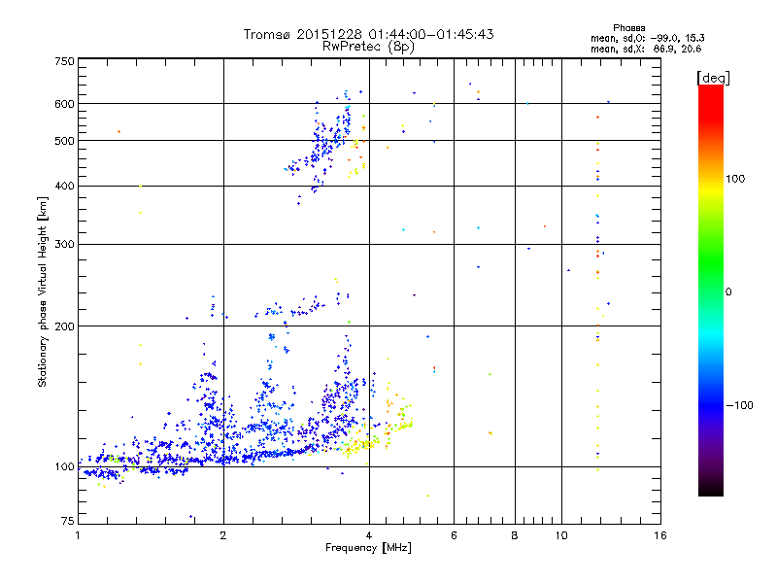This screenshot has height=583, width=777.
Task: Click the x-axis tick label '2'
Action: click(223, 535)
